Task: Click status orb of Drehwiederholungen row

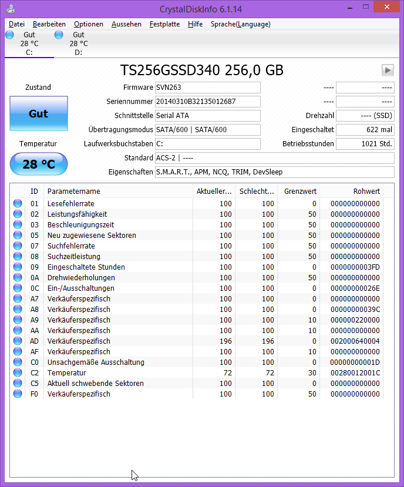Action: 18,277
